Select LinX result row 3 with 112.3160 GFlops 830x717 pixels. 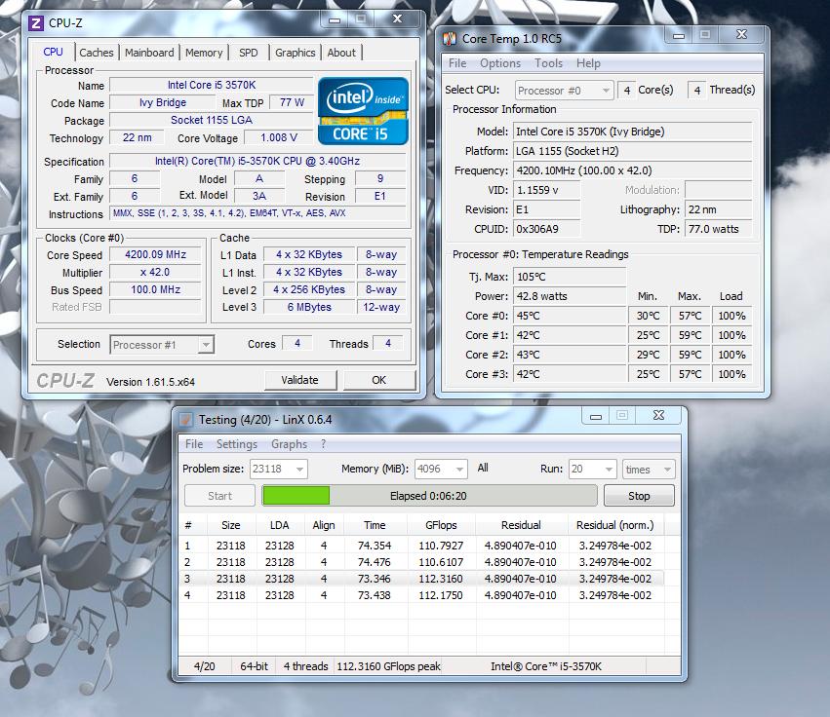tap(421, 579)
